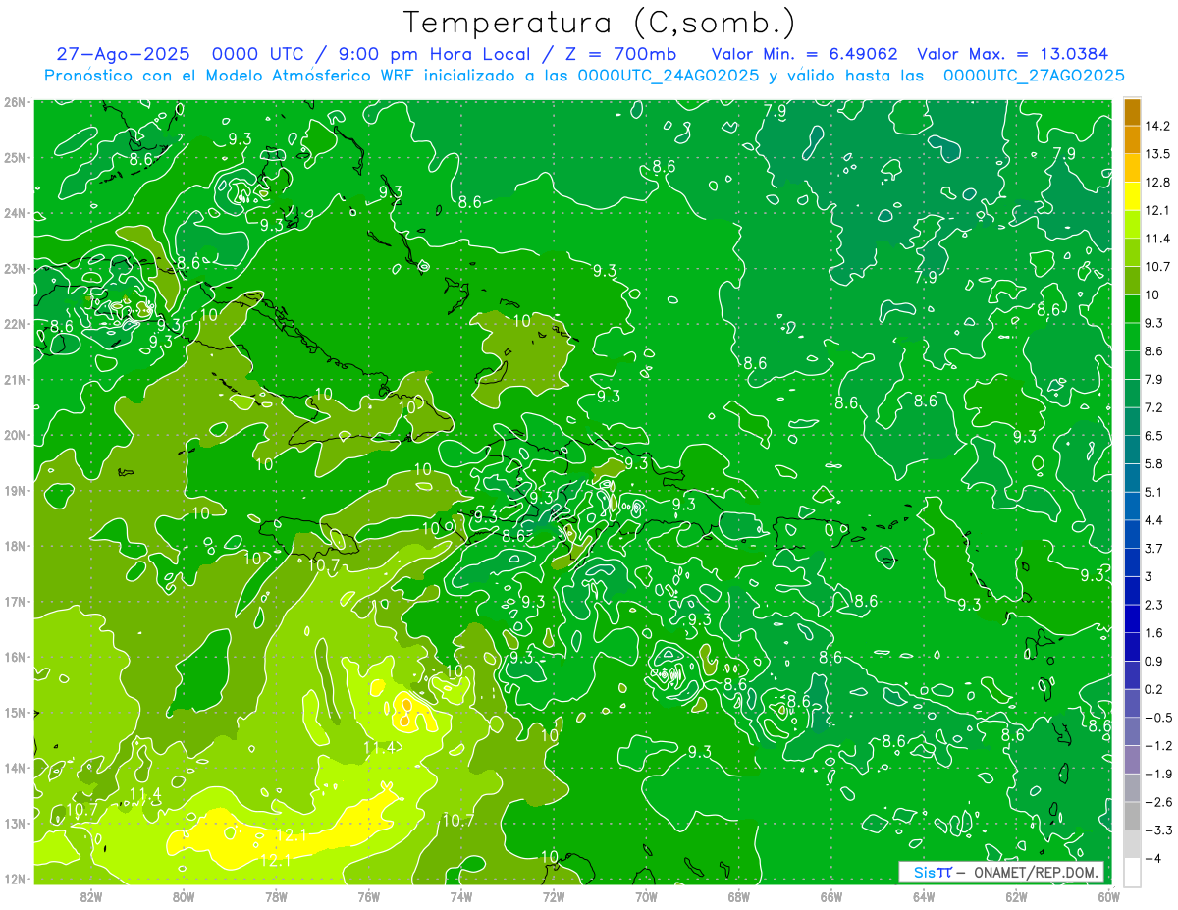Viewport: 1178px width, 910px height.
Task: Click the '13N' latitude axis label
Action: (x=15, y=823)
